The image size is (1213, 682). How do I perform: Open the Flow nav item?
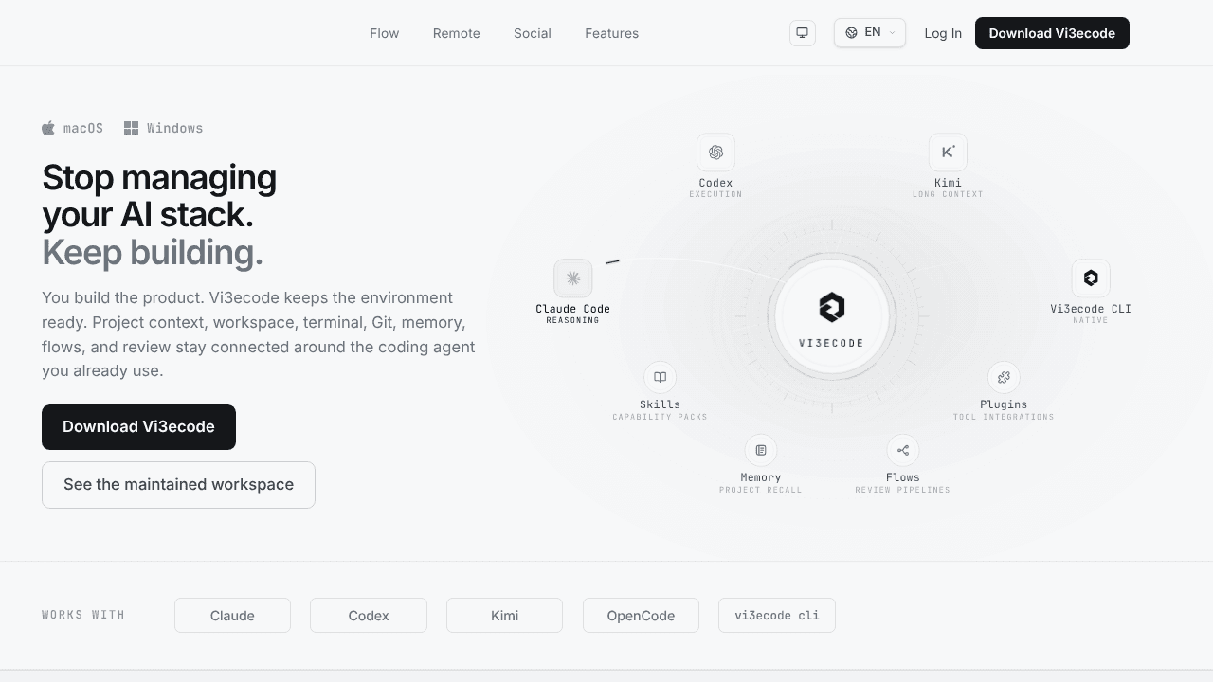(385, 33)
